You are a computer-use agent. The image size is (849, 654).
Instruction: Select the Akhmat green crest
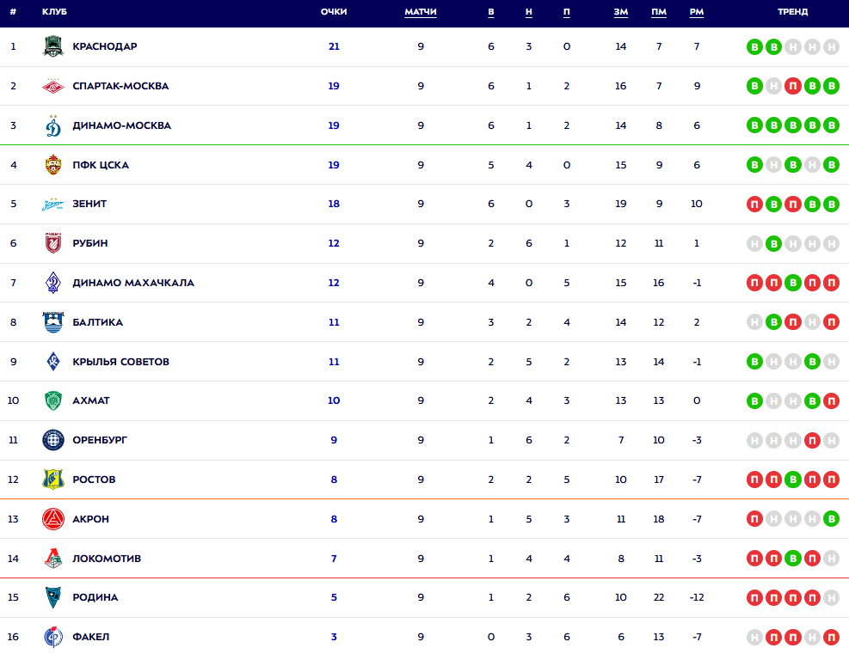click(x=53, y=400)
